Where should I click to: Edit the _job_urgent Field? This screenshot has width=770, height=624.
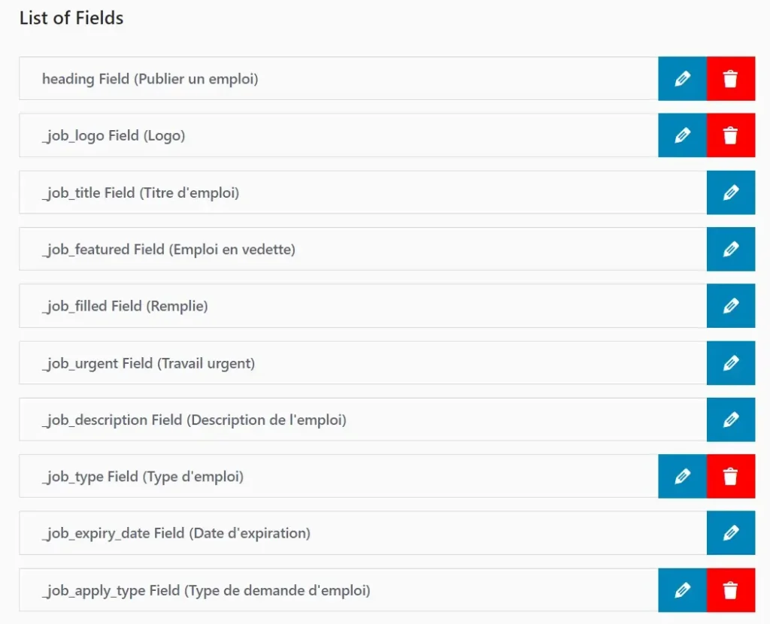pos(730,363)
